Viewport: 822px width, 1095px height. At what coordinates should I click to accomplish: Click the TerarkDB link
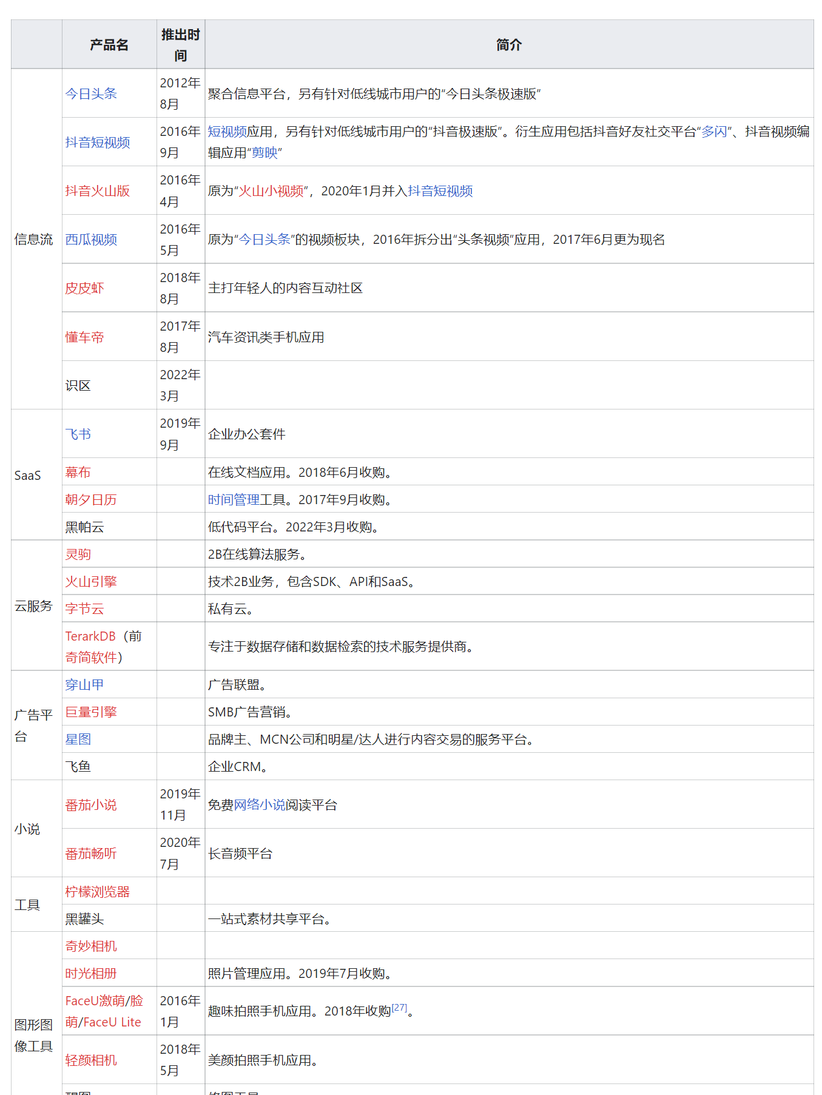point(90,636)
